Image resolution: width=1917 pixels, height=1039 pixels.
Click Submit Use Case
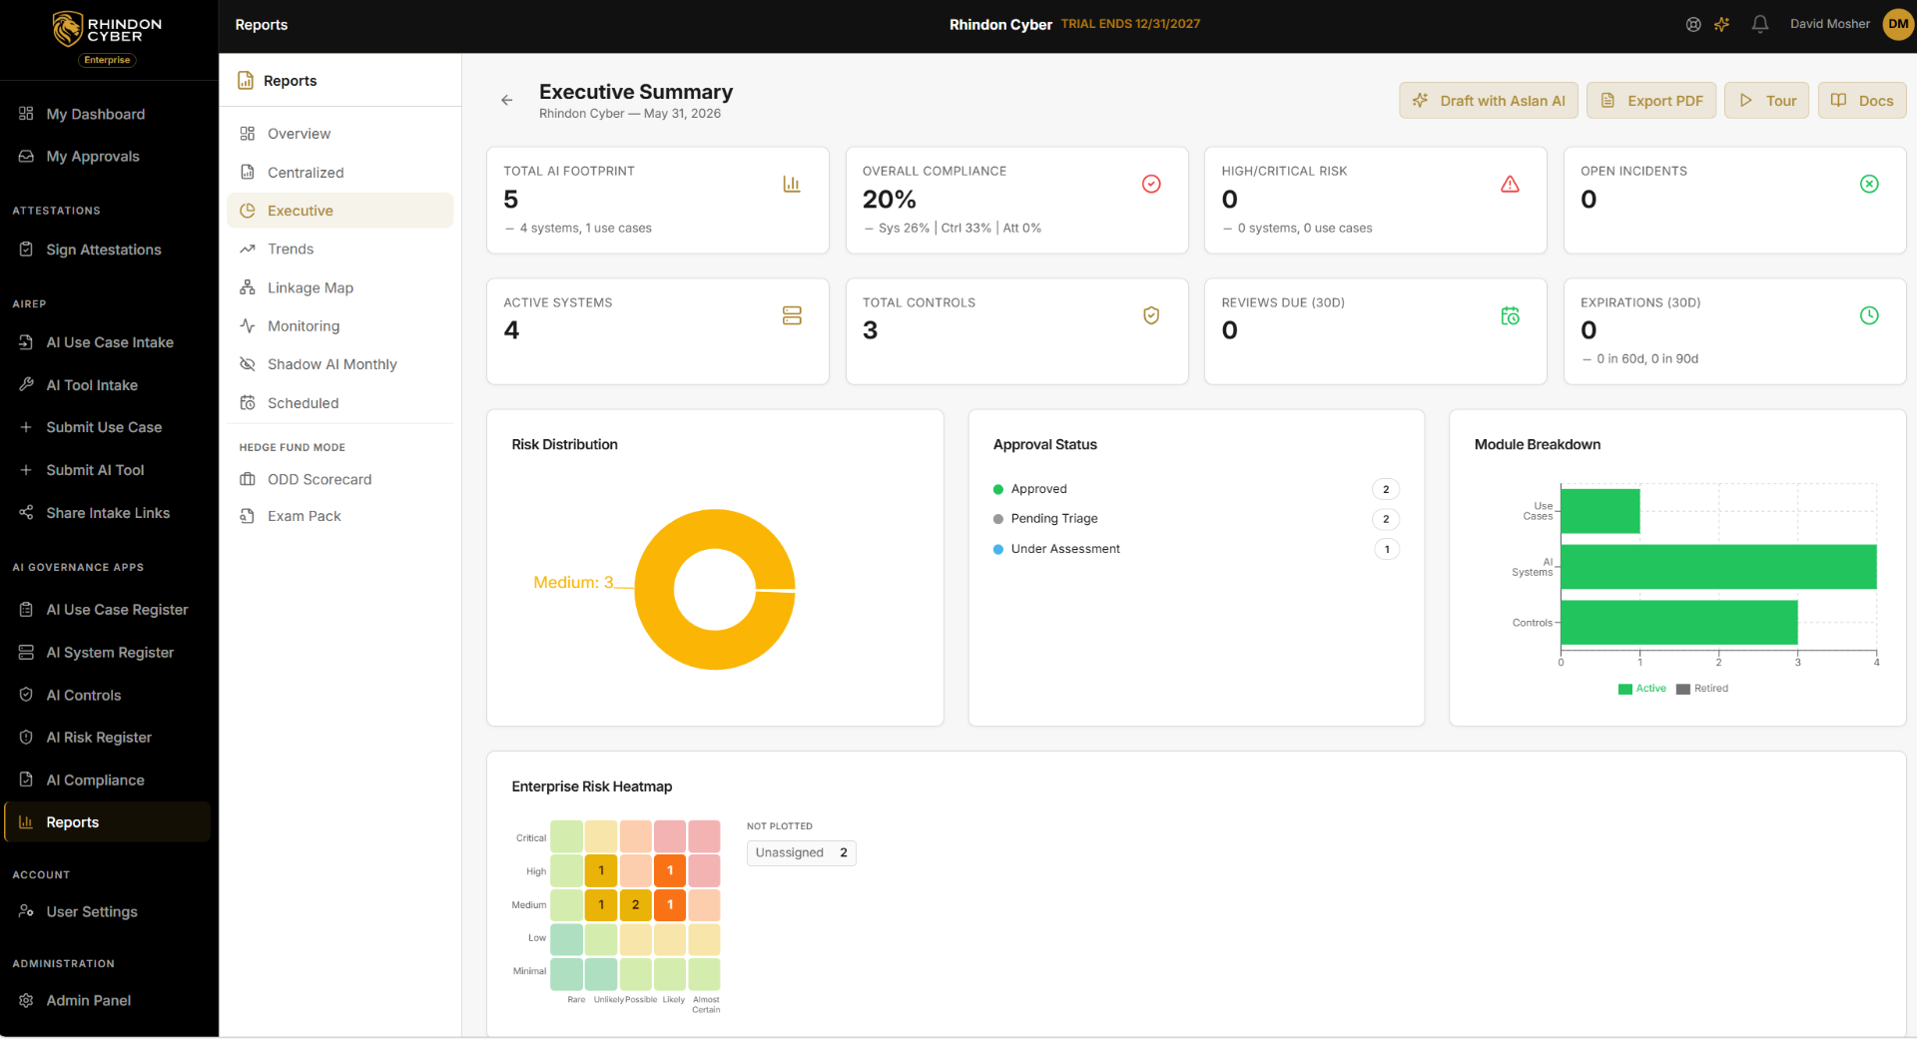[x=108, y=427]
